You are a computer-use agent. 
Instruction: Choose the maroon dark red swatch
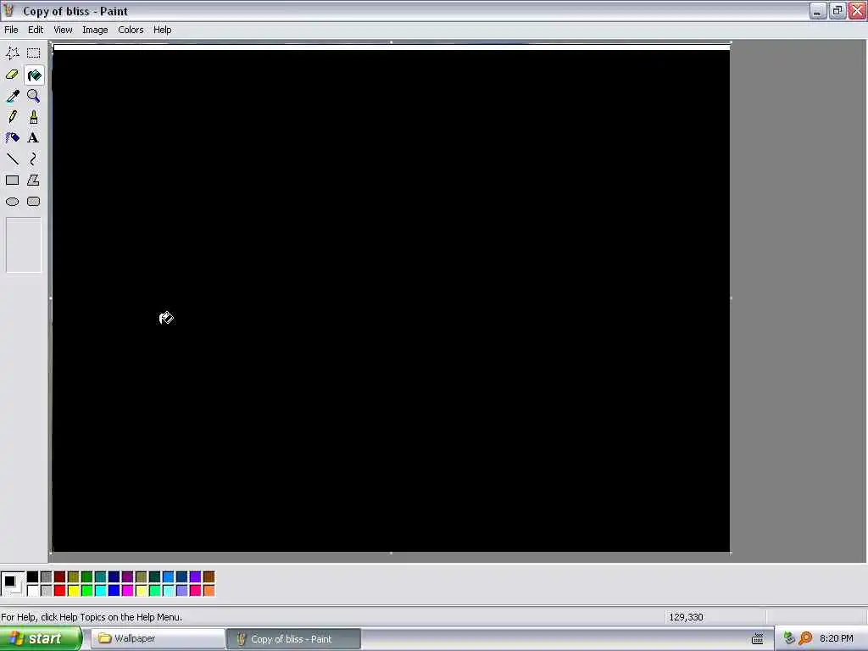(60, 577)
